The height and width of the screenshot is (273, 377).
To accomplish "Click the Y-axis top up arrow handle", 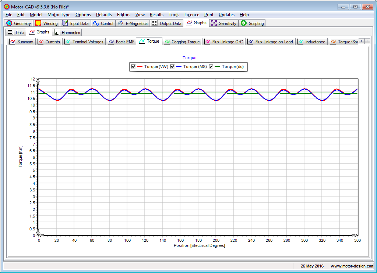I will (38, 81).
